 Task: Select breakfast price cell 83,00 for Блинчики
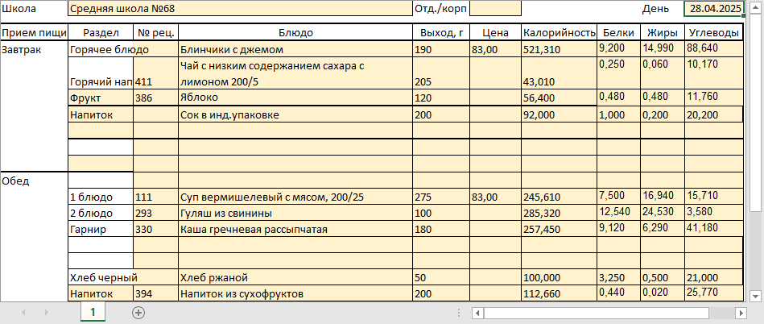tap(496, 49)
